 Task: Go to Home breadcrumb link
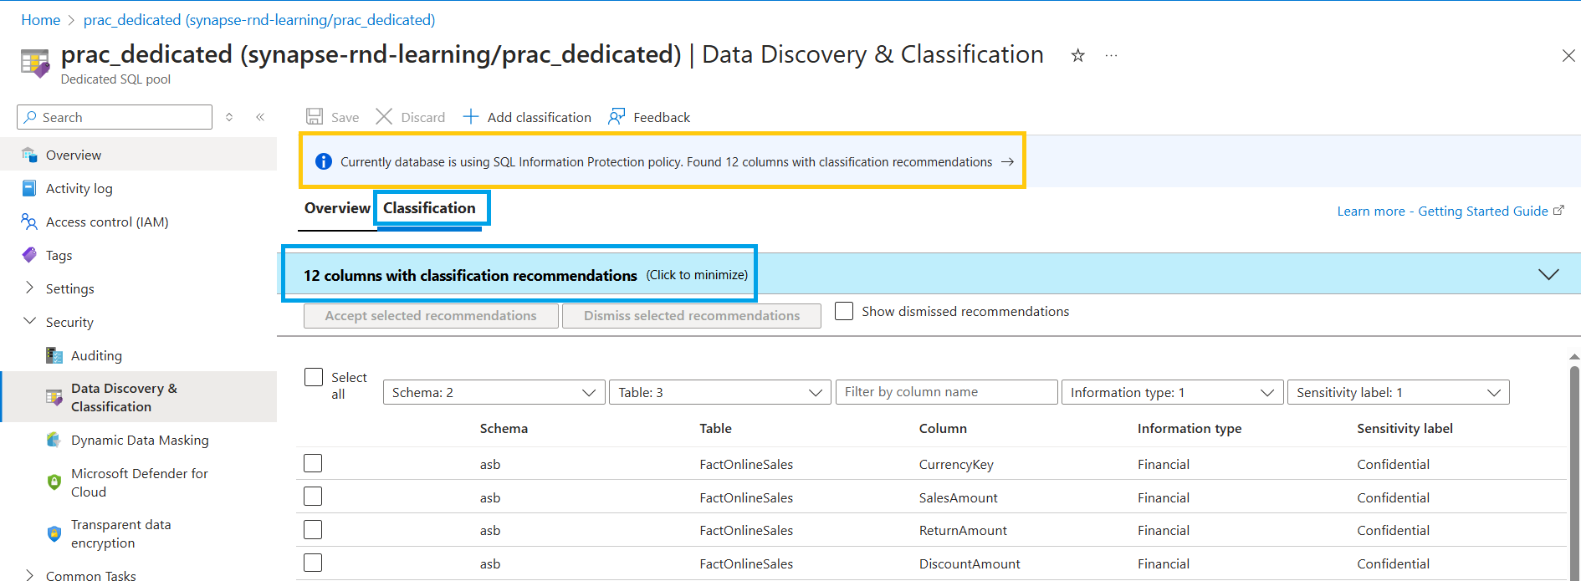[x=40, y=20]
